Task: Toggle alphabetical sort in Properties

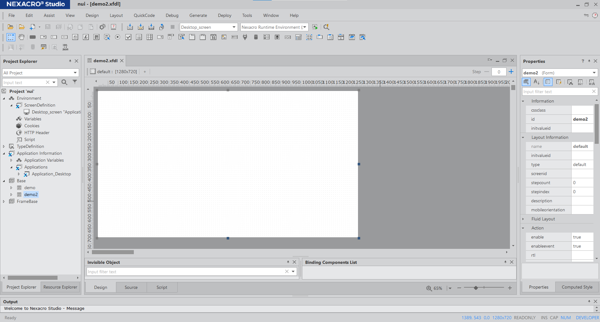Action: (x=537, y=82)
